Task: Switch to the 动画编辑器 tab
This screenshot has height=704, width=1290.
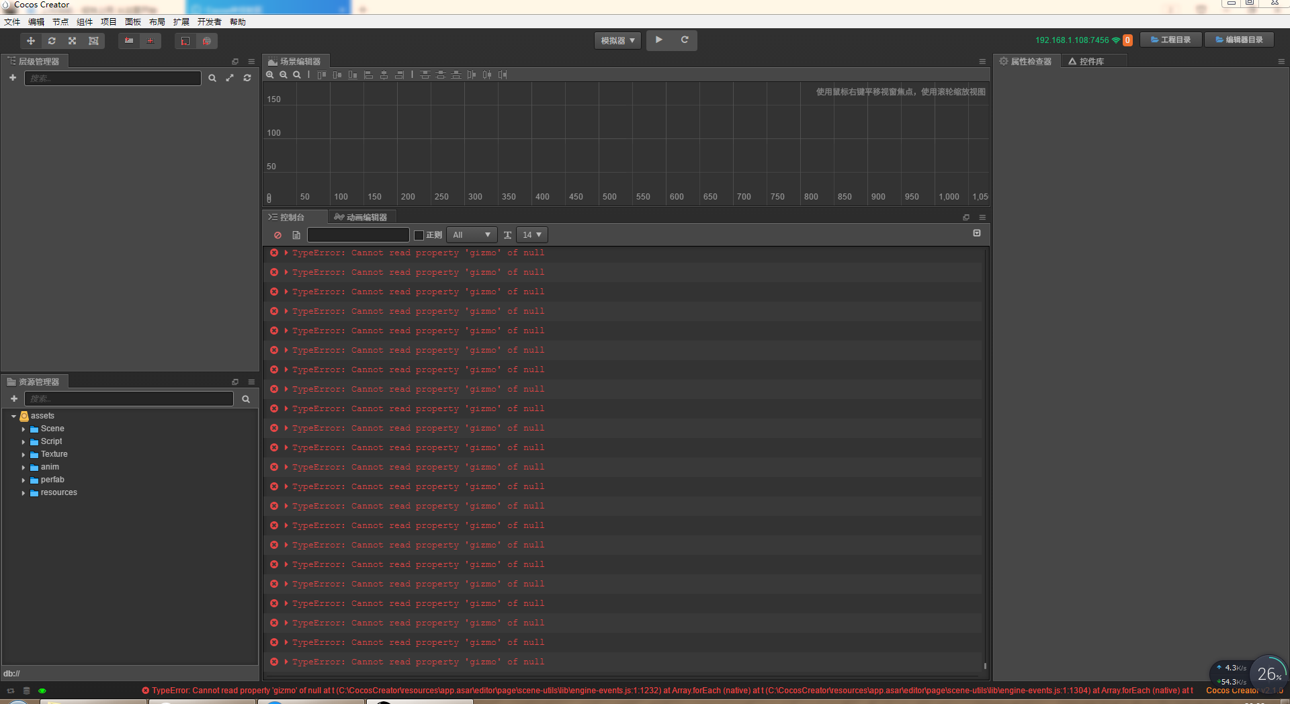Action: (x=361, y=218)
